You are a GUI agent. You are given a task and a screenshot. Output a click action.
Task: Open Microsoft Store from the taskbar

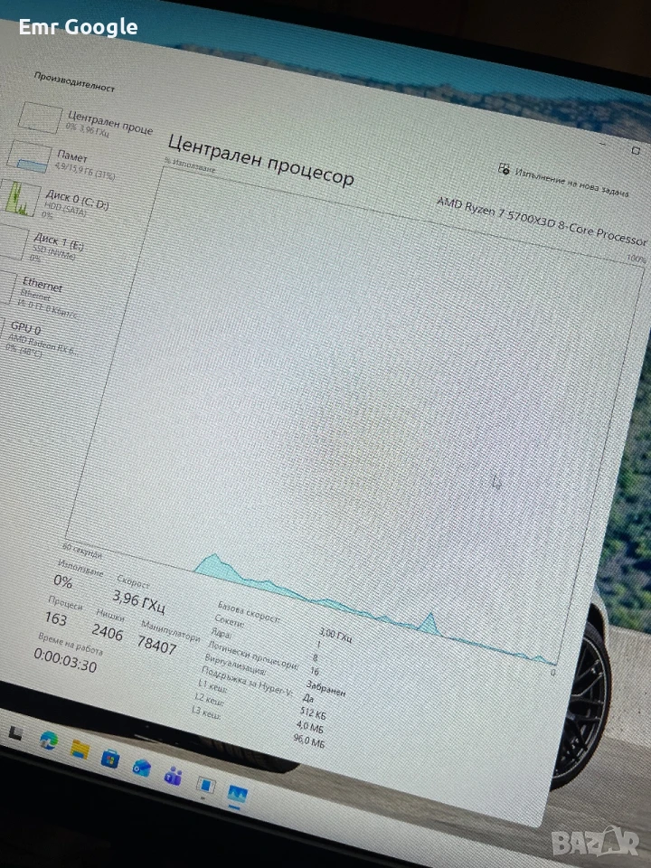[x=110, y=759]
